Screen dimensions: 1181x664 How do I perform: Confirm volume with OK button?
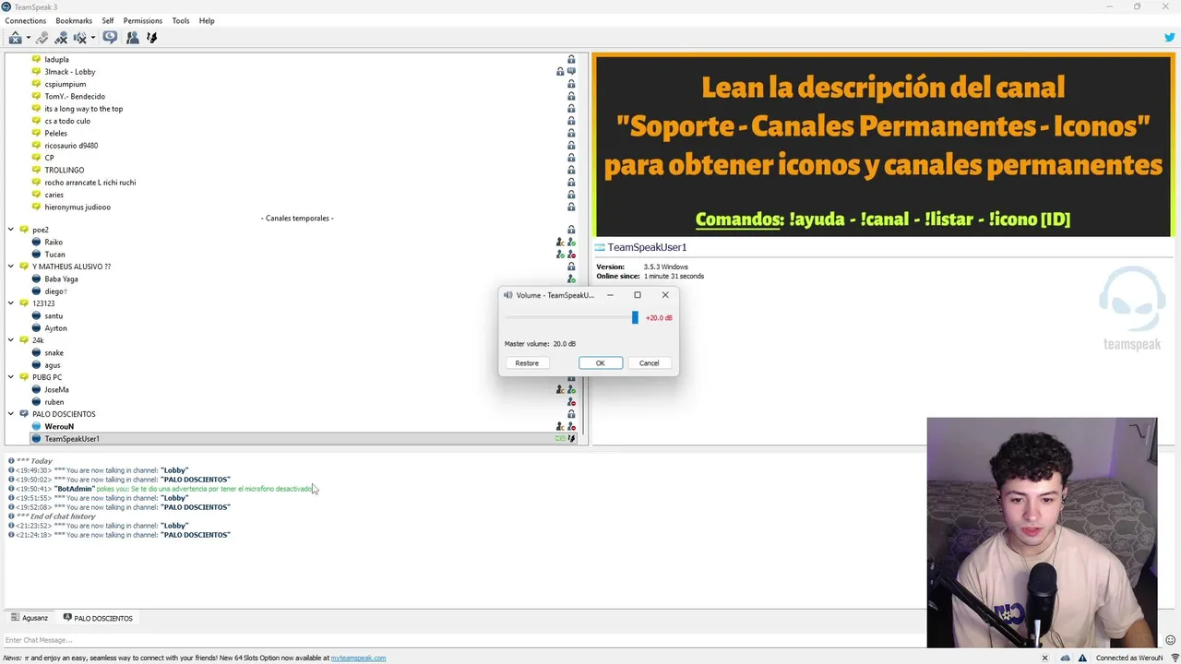pyautogui.click(x=600, y=363)
